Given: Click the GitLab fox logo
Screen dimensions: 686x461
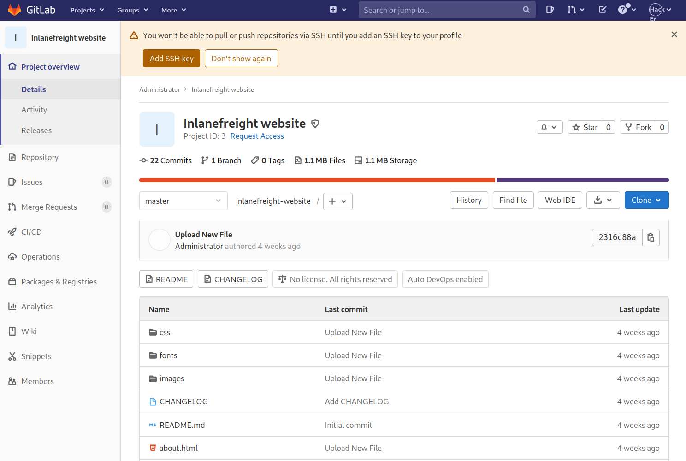Looking at the screenshot, I should coord(14,10).
